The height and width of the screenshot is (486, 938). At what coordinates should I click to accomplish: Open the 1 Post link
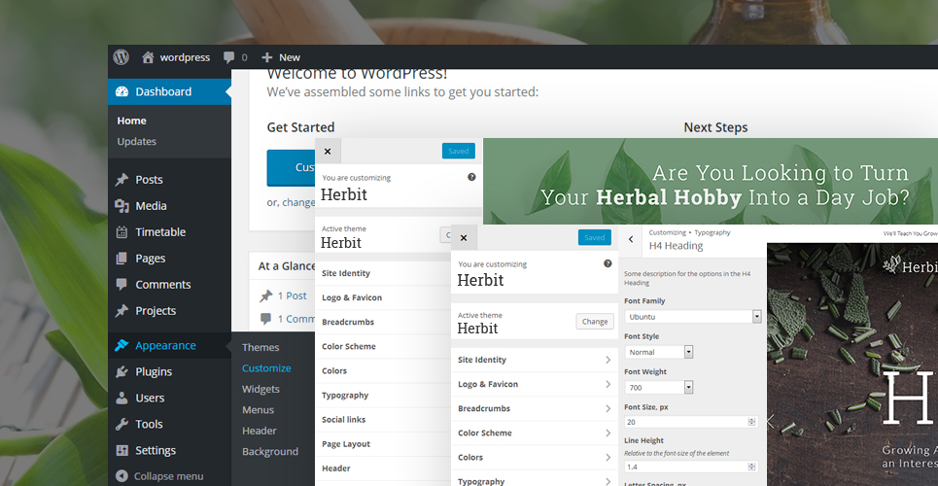tap(292, 295)
